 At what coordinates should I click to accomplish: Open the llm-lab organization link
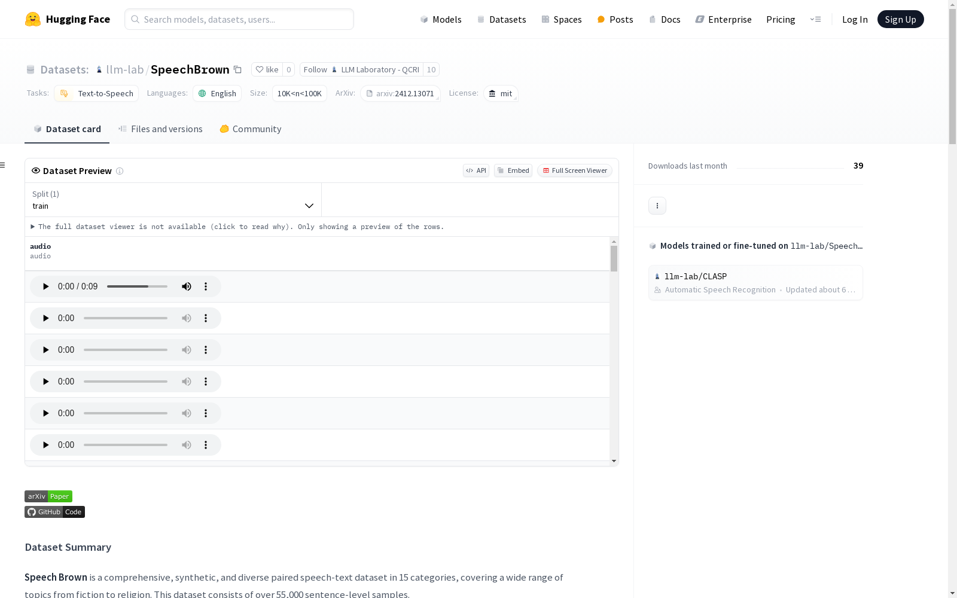click(x=125, y=69)
